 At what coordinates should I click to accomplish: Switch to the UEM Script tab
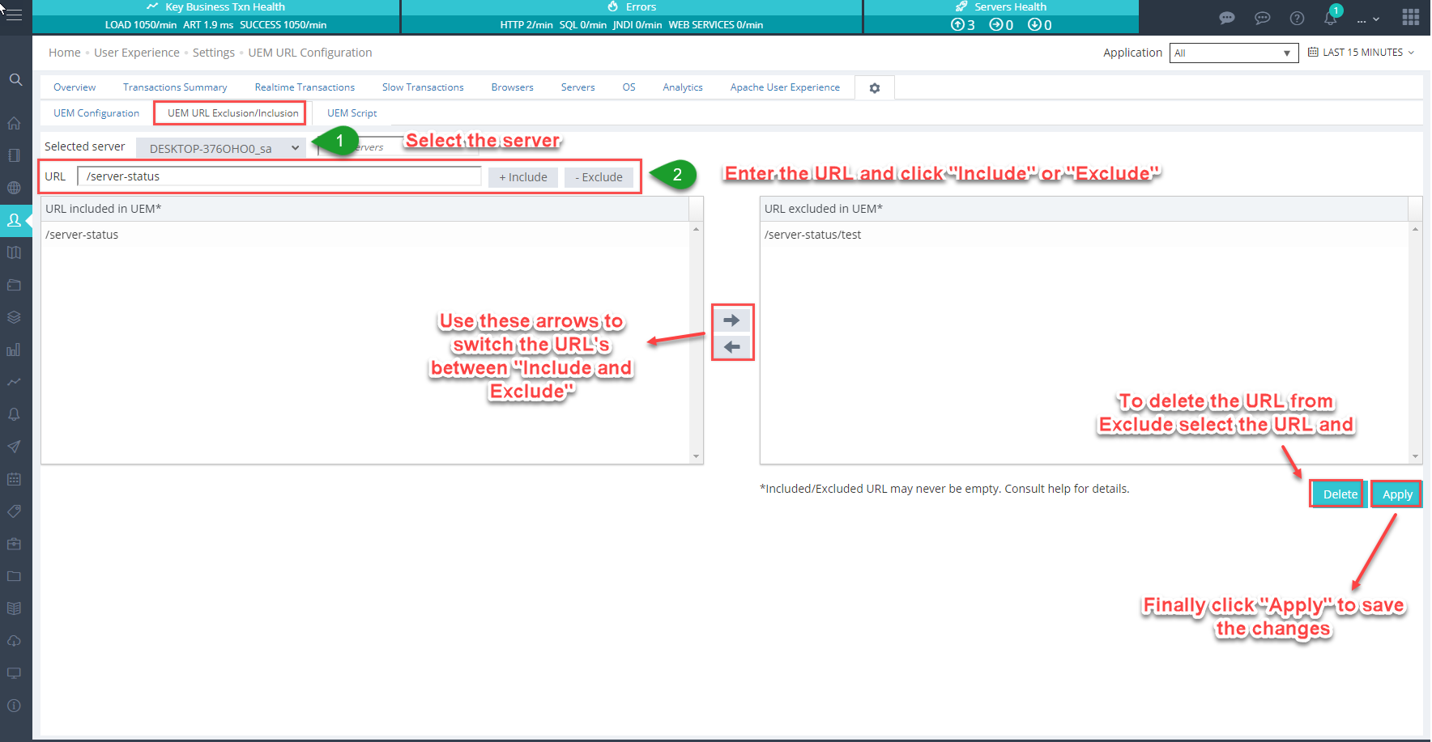tap(352, 113)
